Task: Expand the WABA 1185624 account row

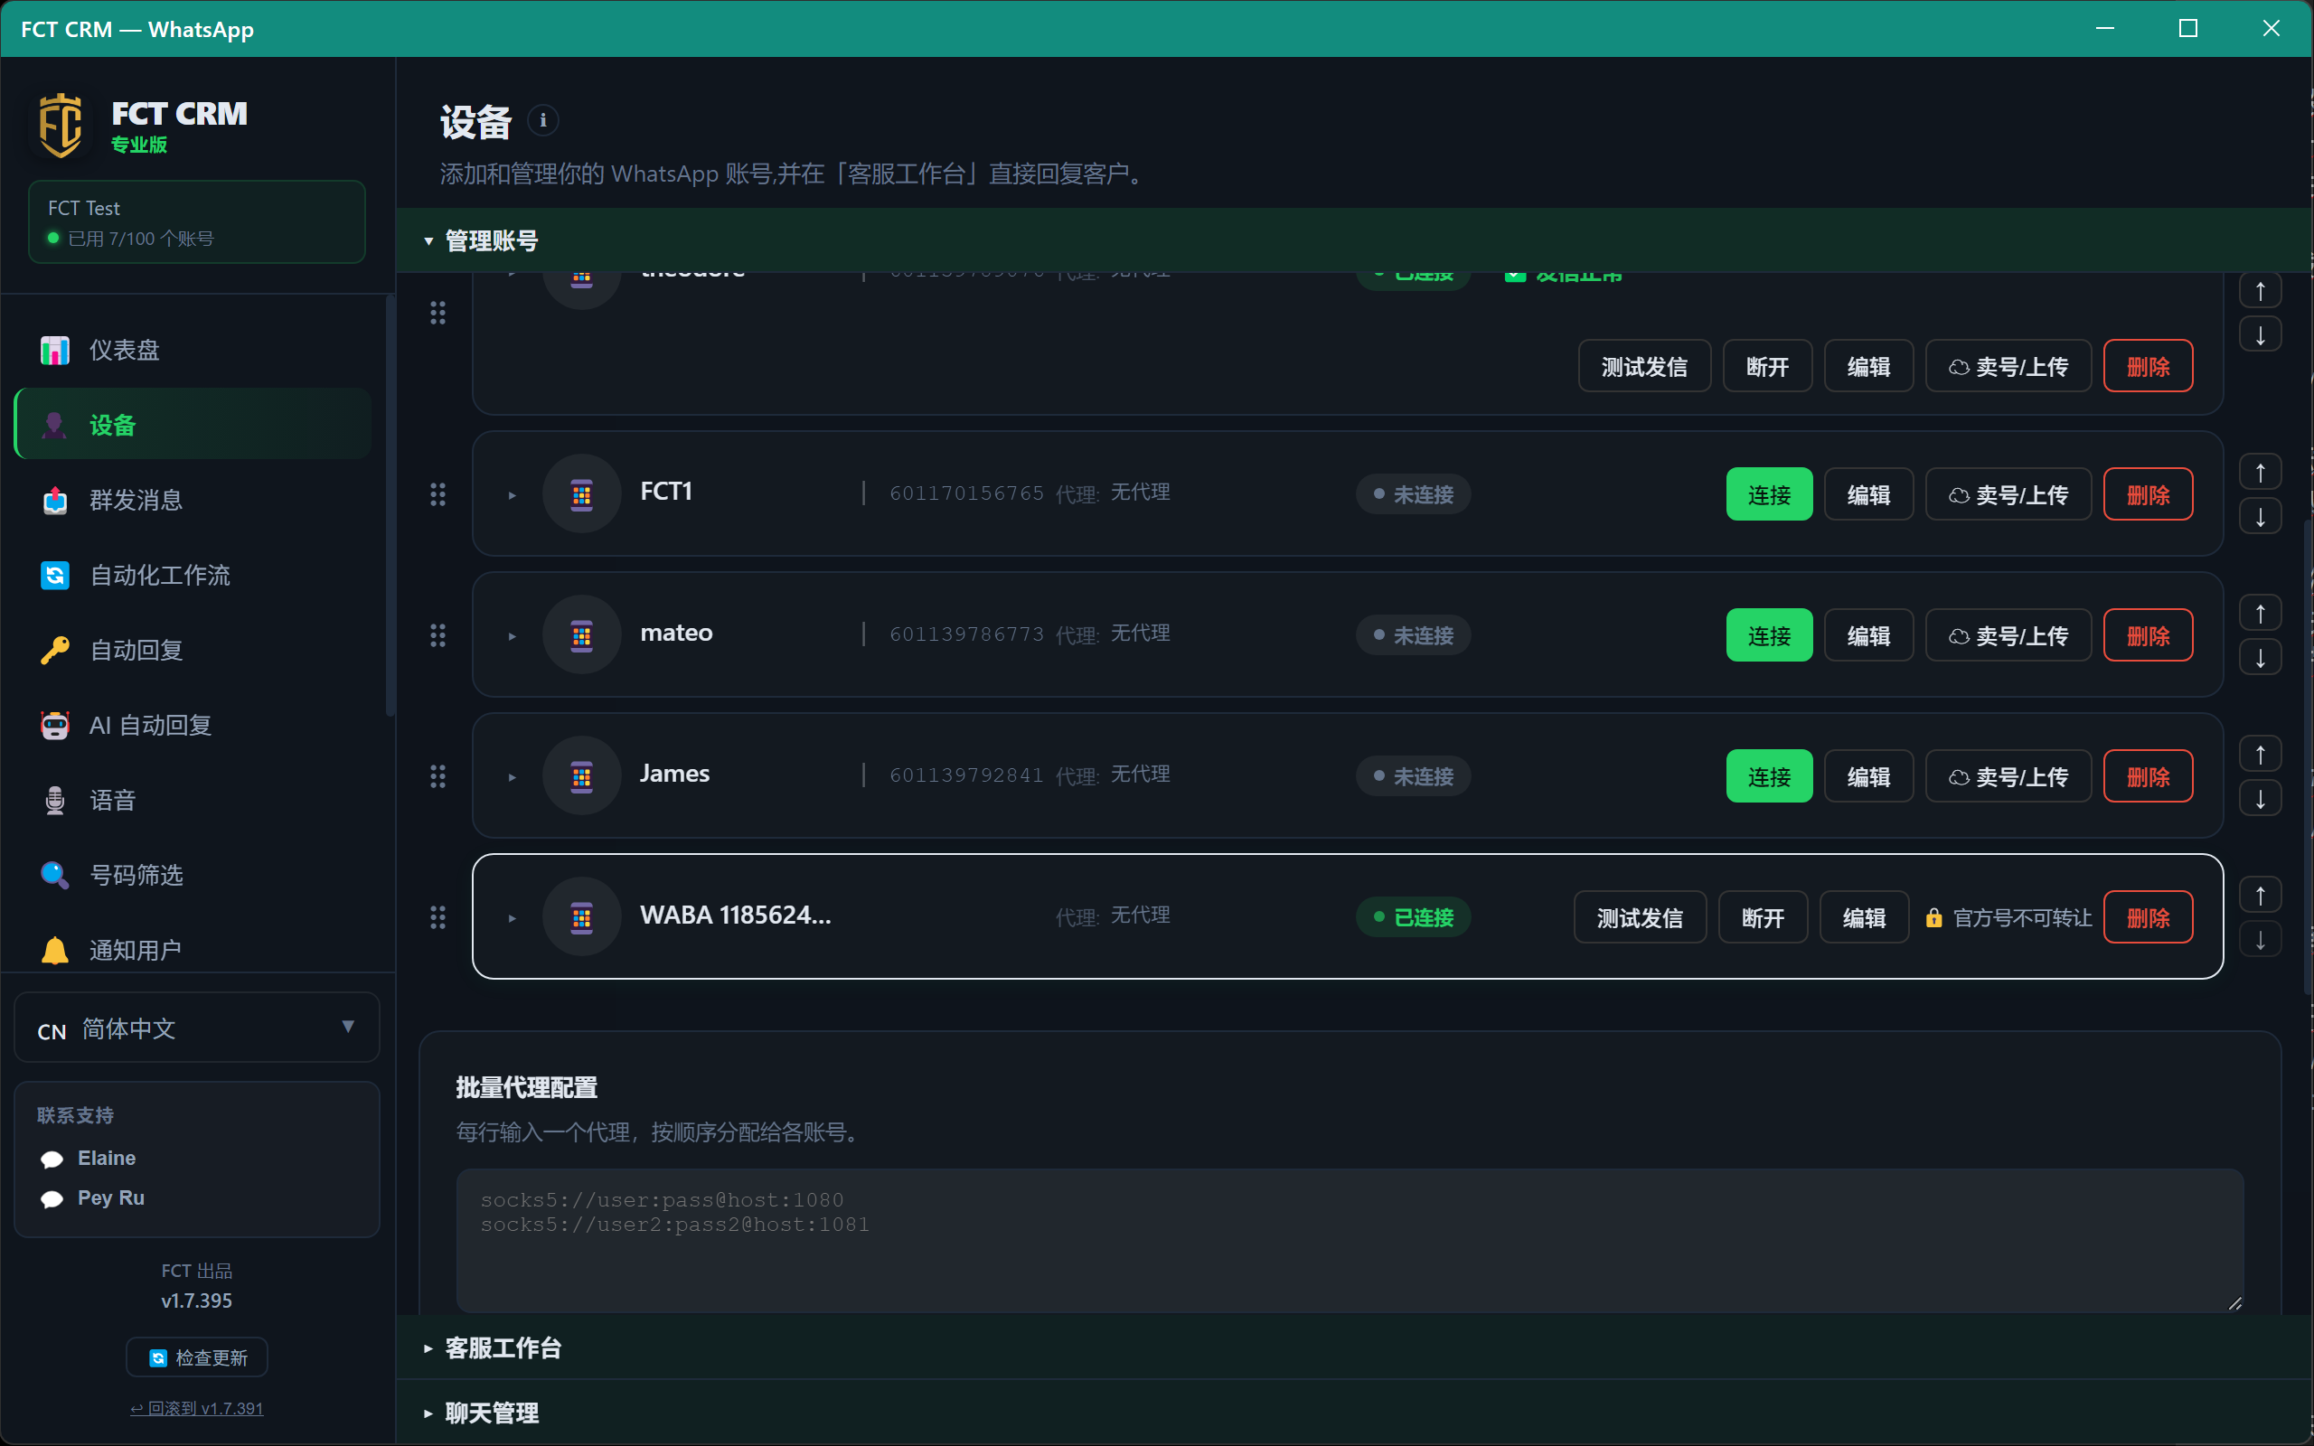Action: [x=513, y=918]
